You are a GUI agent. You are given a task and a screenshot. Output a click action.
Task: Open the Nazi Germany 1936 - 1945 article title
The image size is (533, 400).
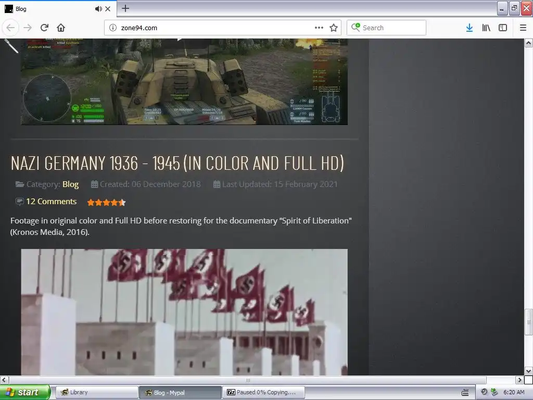pos(177,163)
